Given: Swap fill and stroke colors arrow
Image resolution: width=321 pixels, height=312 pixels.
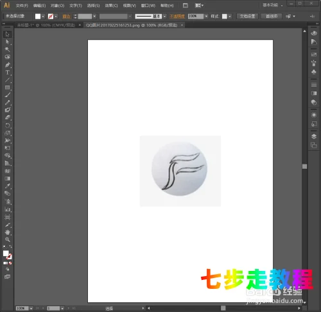Looking at the screenshot, I should click(x=10, y=247).
